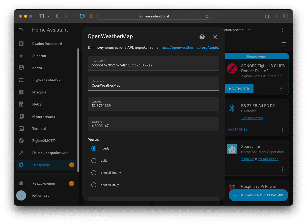This screenshot has width=307, height=224.
Task: Open the История chart icon
Action: [21, 92]
